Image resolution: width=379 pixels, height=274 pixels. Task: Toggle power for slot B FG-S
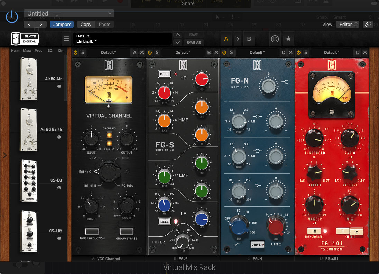150,52
